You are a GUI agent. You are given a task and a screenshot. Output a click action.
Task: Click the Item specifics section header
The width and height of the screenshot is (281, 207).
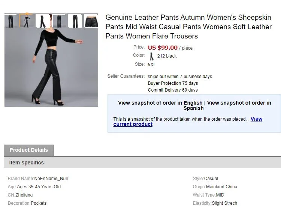click(27, 163)
